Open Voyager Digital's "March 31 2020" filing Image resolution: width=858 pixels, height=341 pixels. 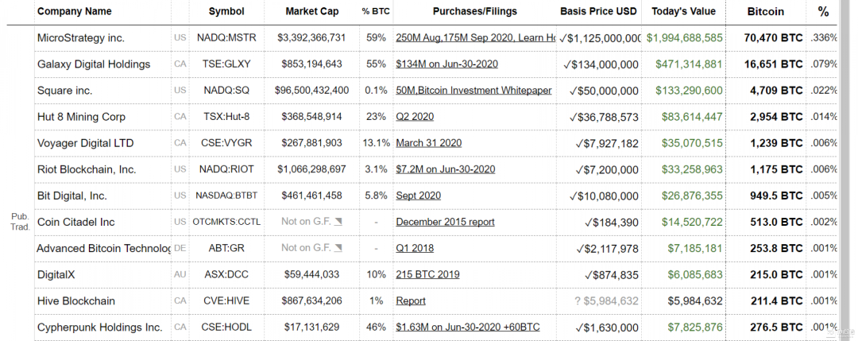click(x=428, y=143)
